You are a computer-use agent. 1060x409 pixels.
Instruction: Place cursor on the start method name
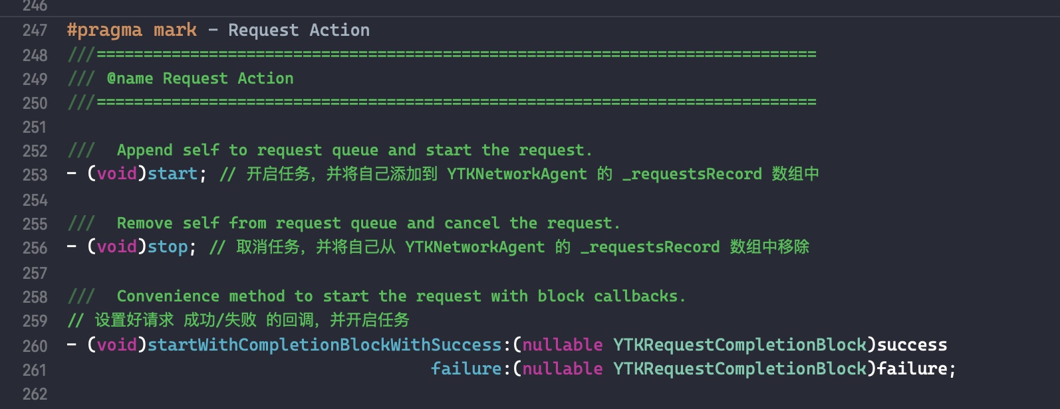coord(172,174)
